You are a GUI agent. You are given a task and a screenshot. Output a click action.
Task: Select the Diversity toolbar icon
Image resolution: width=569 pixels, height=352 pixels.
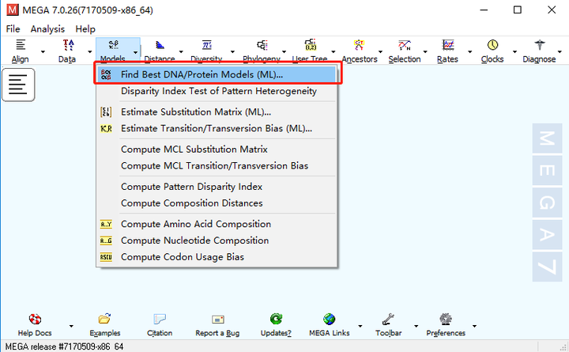pyautogui.click(x=206, y=45)
